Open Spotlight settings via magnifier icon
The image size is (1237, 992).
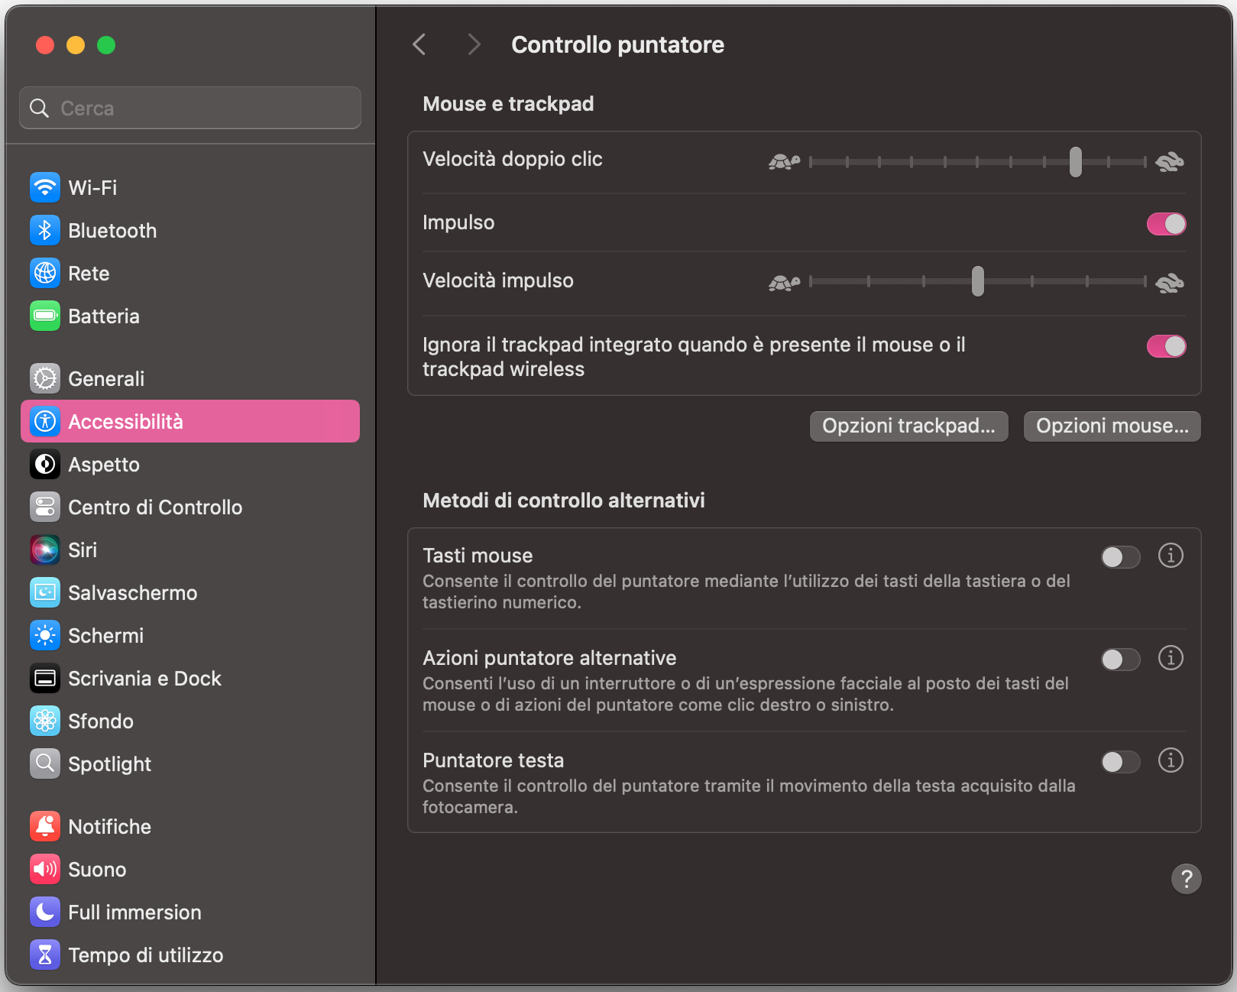pyautogui.click(x=45, y=763)
